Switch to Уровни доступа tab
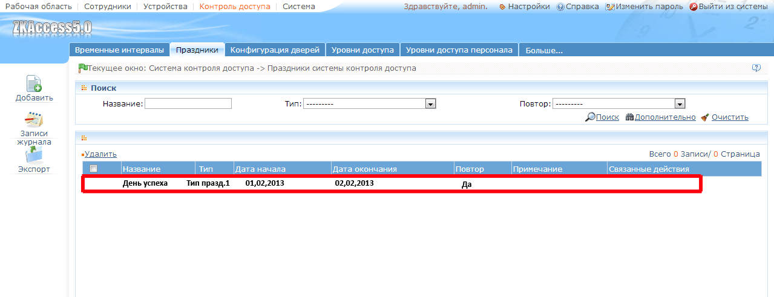 pos(363,50)
